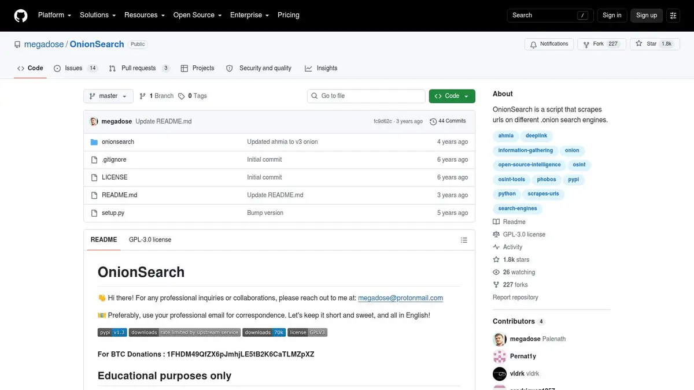The image size is (694, 390).
Task: Click the megadose@protonmail.com email link
Action: coord(400,298)
